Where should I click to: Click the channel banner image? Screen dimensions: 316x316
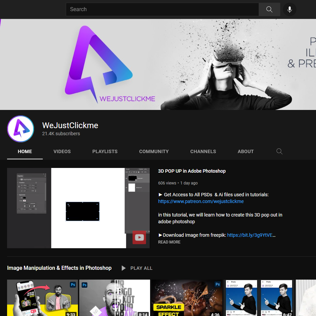tap(158, 64)
